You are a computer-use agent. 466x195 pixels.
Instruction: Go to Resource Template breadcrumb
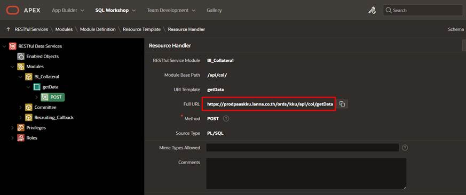[142, 29]
